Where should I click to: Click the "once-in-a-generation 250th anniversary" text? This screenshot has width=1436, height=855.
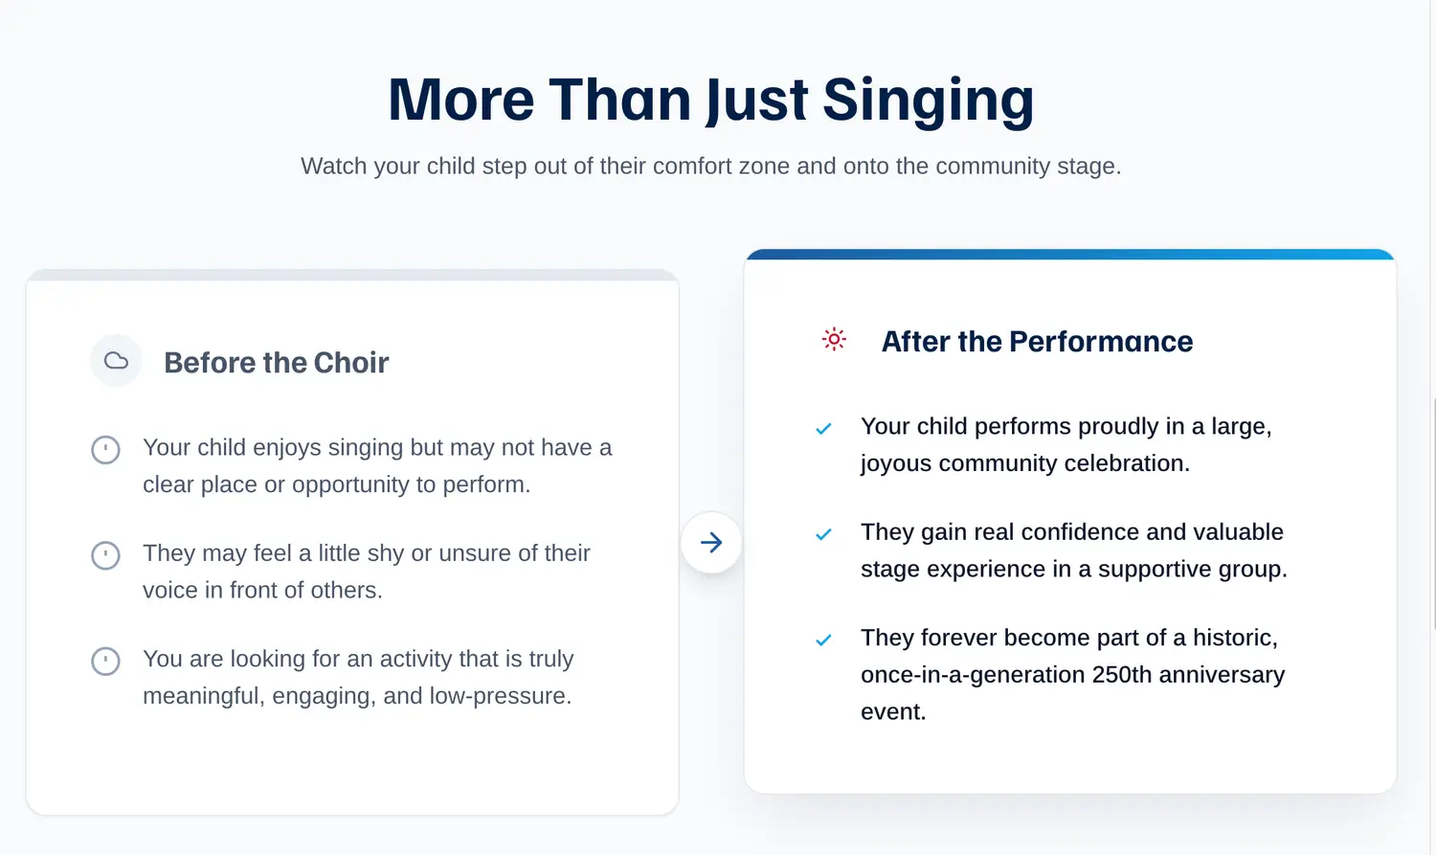[1072, 675]
